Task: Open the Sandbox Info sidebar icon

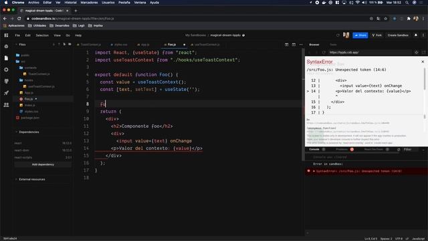Action: pos(6,46)
